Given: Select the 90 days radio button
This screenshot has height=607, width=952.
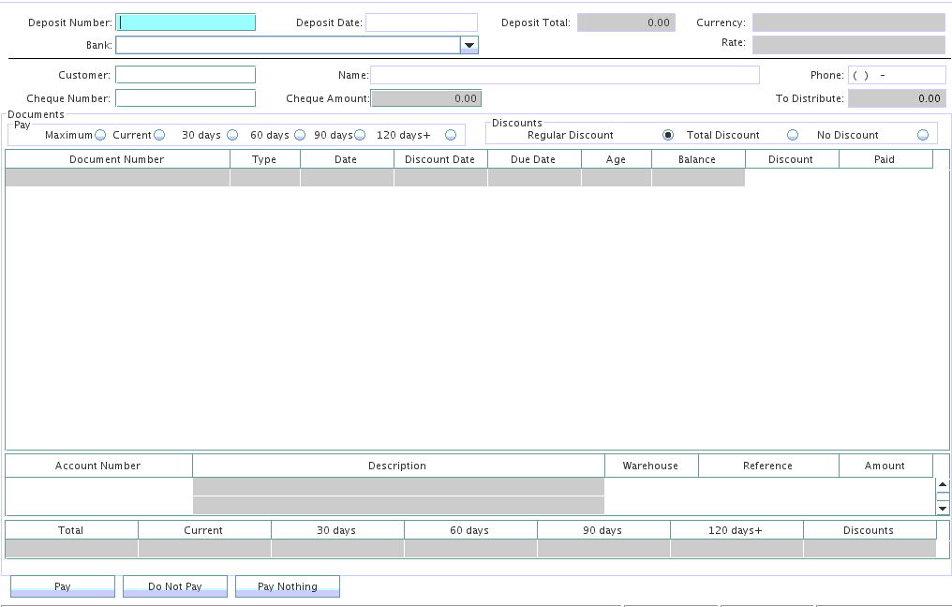Looking at the screenshot, I should tap(361, 135).
